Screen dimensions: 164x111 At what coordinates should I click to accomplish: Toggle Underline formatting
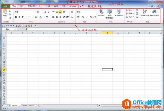point(23,17)
